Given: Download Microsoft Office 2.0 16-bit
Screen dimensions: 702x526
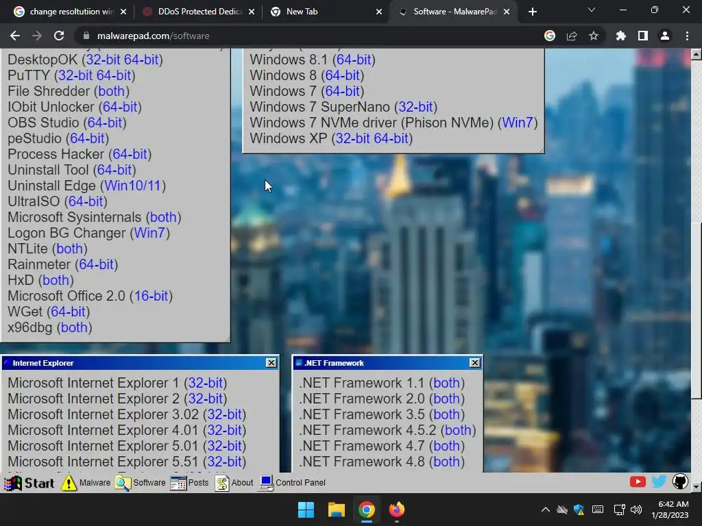Looking at the screenshot, I should pos(152,296).
